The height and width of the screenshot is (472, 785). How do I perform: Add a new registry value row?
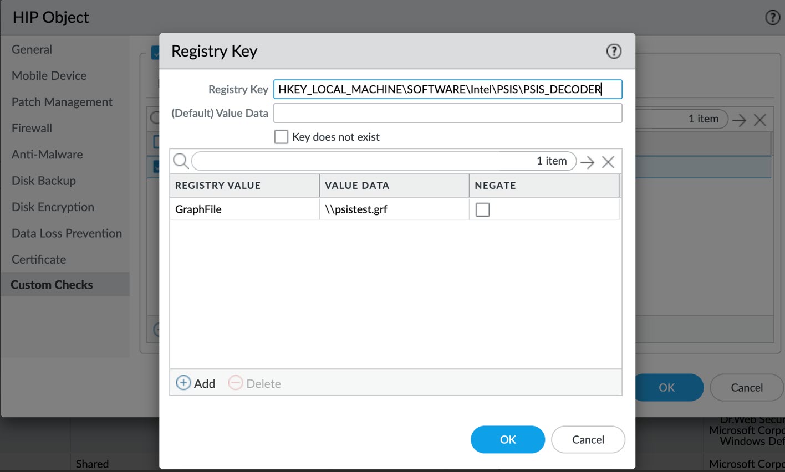[x=196, y=383]
